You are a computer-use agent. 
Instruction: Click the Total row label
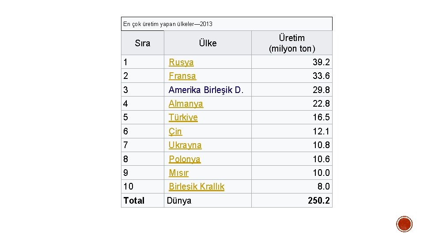(134, 201)
